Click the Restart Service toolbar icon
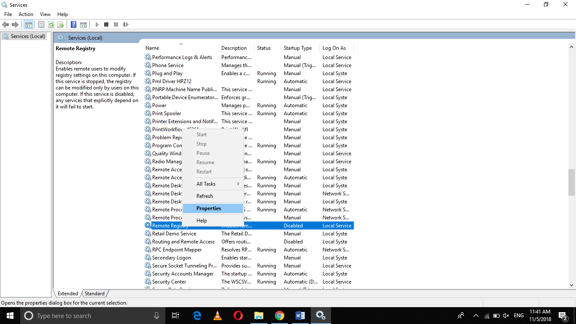The height and width of the screenshot is (324, 576). (126, 24)
